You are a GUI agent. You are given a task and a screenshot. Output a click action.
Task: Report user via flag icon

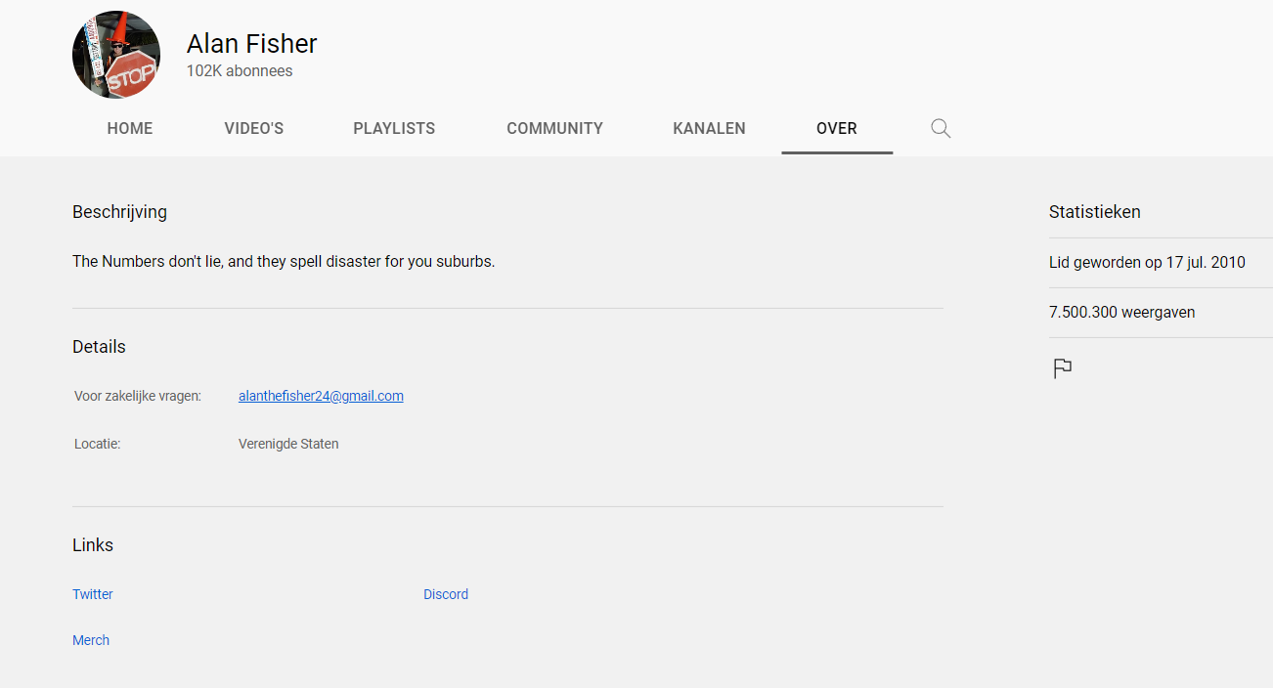pos(1063,368)
